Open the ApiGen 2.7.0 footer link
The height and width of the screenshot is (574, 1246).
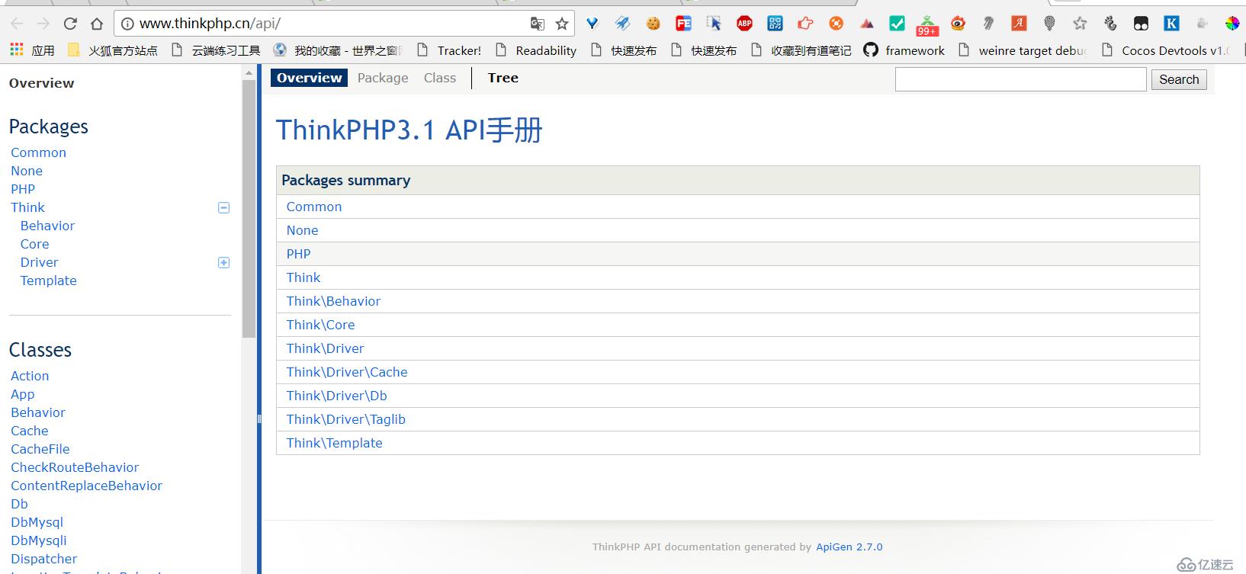coord(849,547)
